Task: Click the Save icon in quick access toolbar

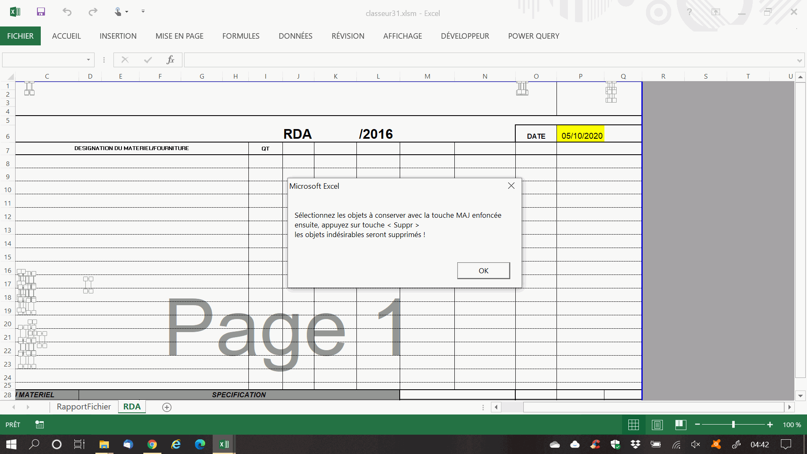Action: click(x=41, y=12)
